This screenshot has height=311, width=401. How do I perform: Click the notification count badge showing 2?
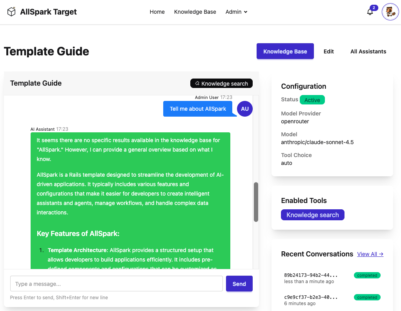(374, 7)
